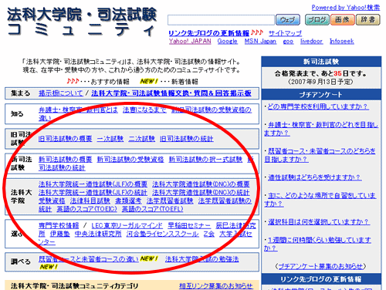Open the サイトマップ link

click(x=285, y=33)
